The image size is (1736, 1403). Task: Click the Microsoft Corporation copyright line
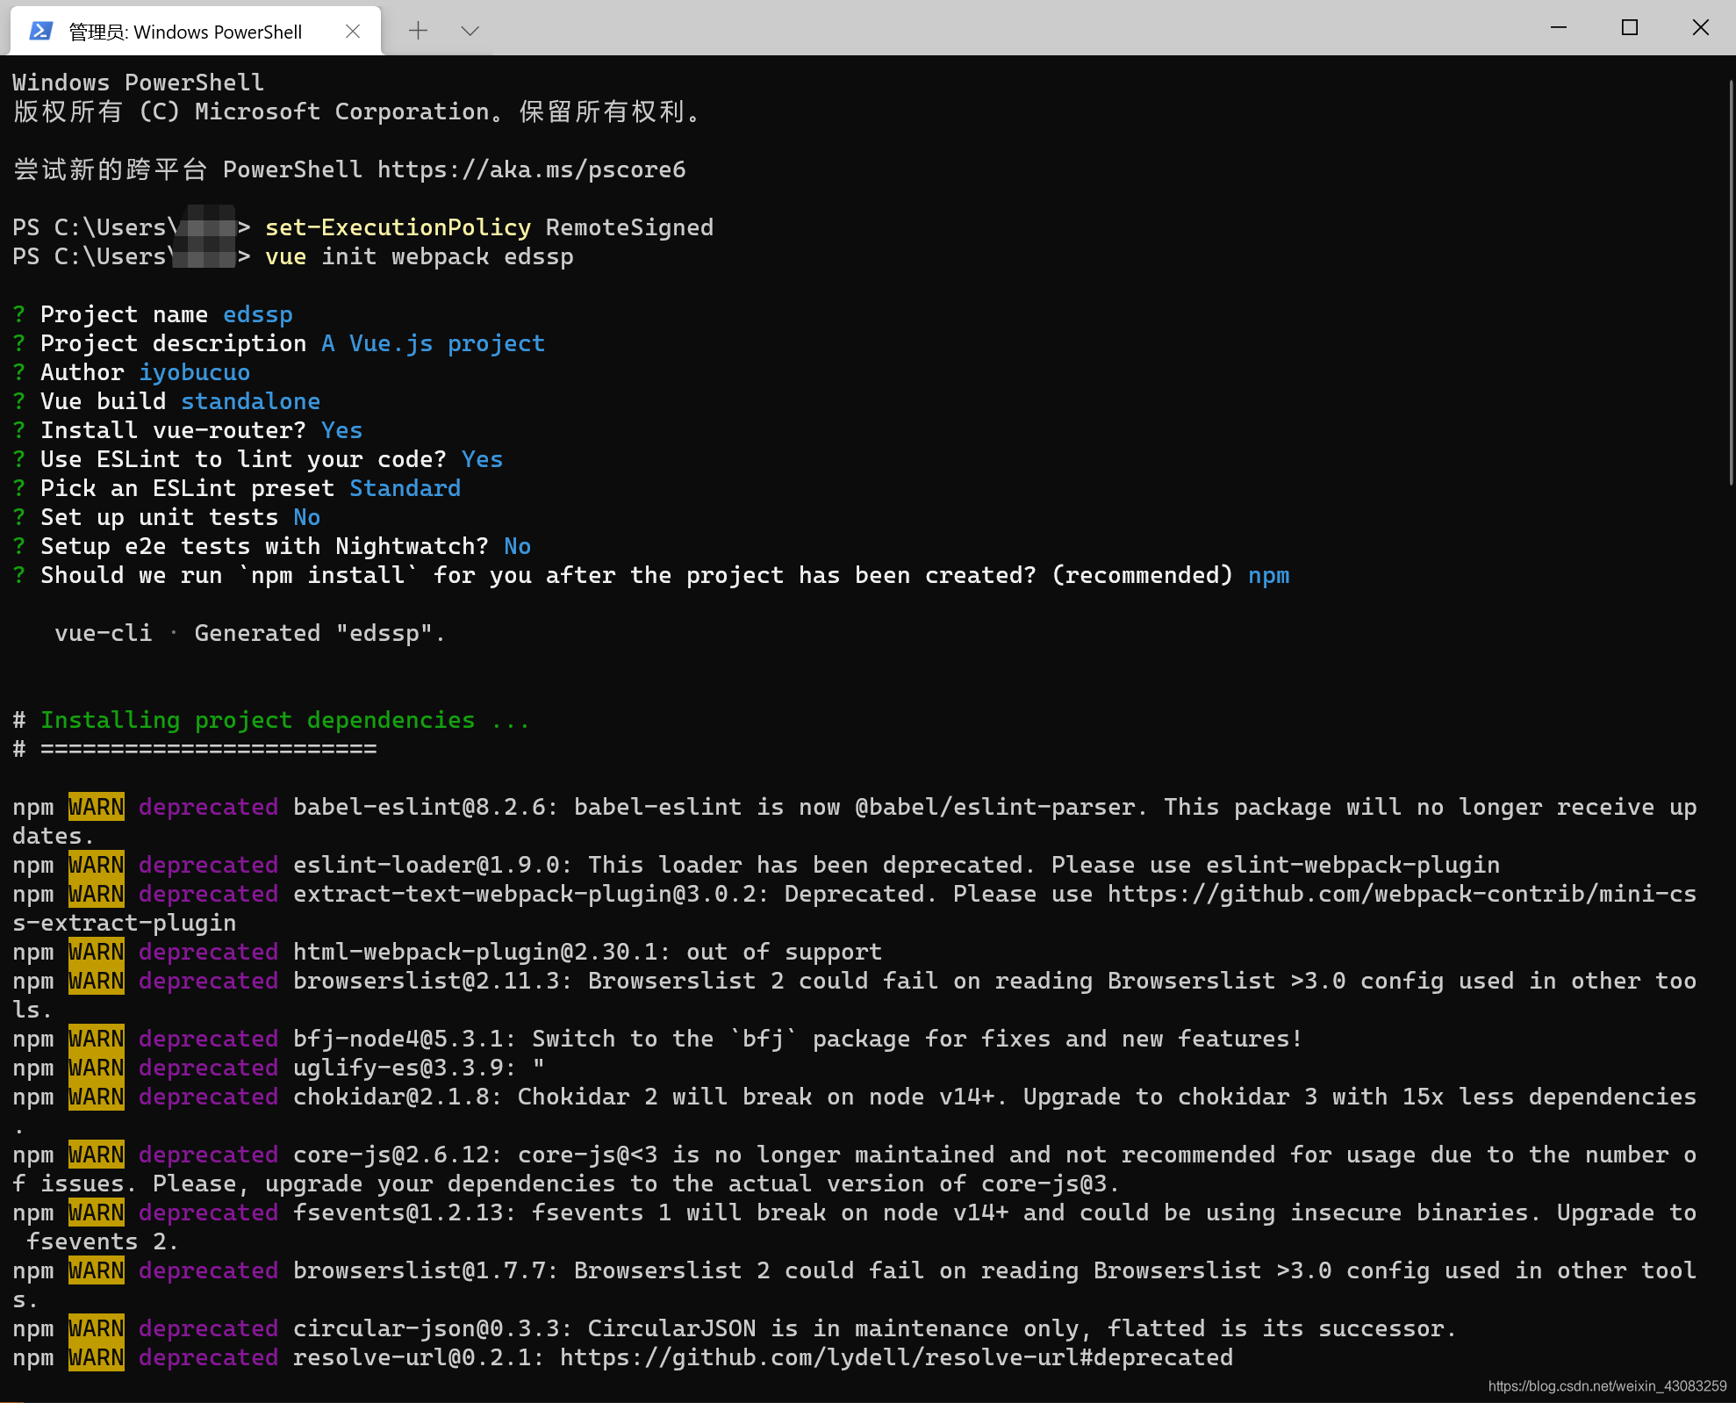358,112
